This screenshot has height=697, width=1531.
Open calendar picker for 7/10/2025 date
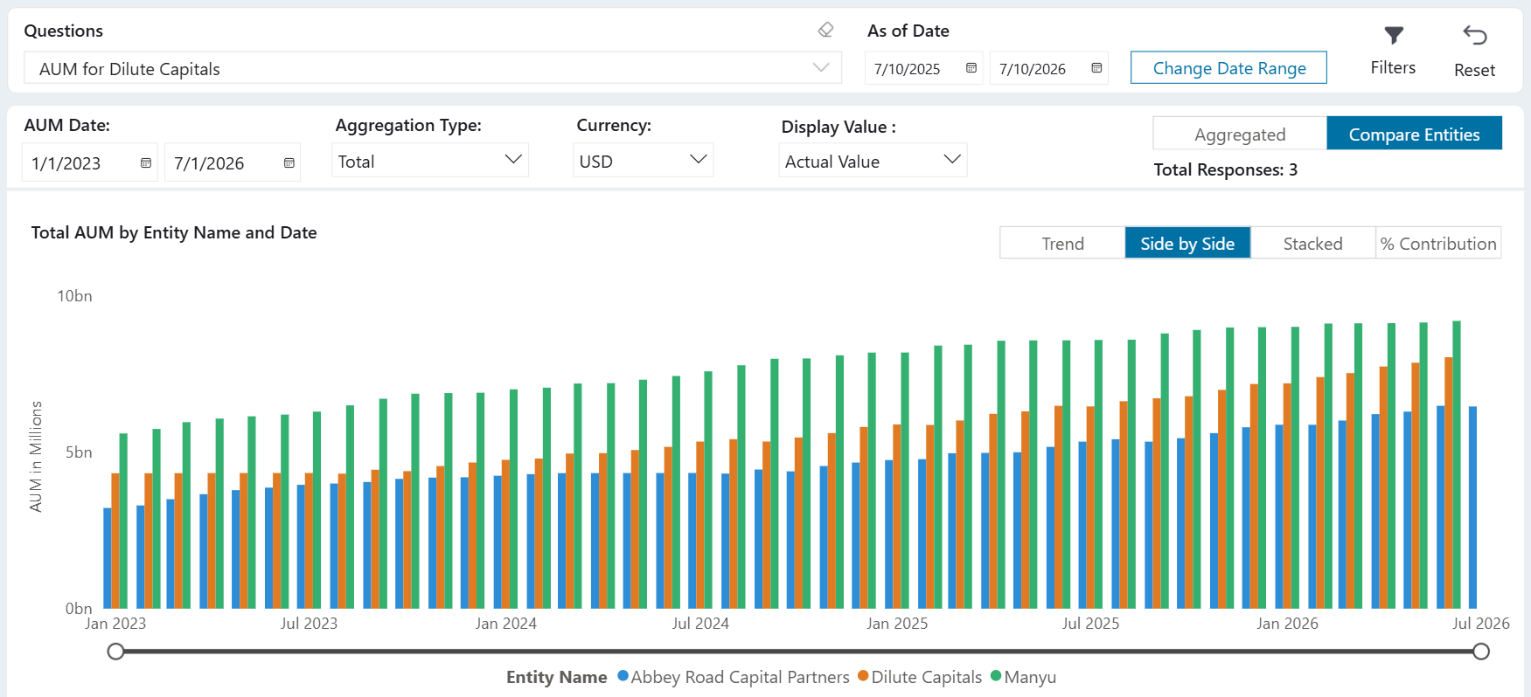point(971,68)
